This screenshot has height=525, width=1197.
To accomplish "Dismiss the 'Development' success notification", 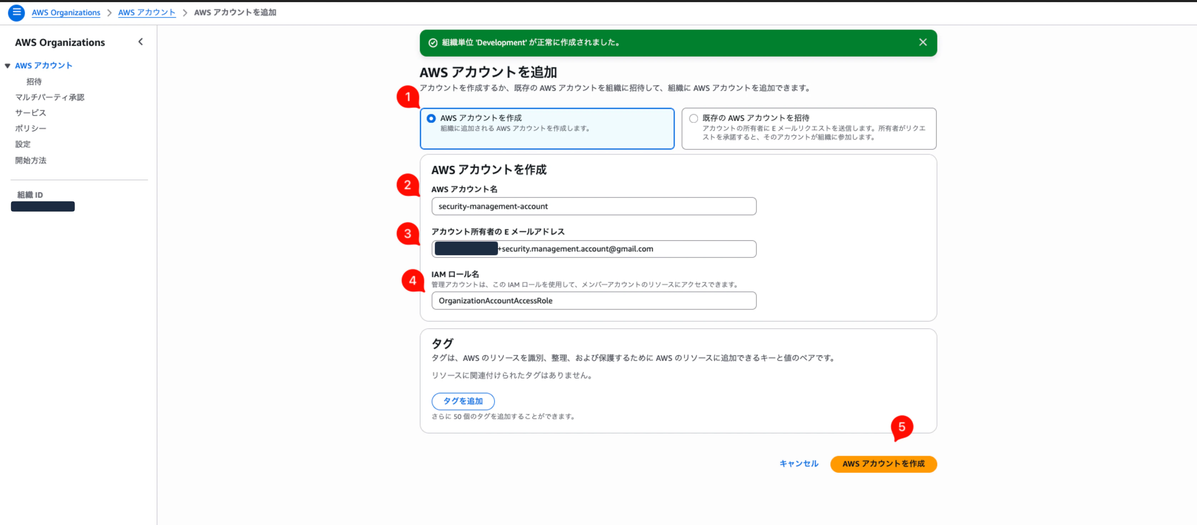I will [x=922, y=42].
